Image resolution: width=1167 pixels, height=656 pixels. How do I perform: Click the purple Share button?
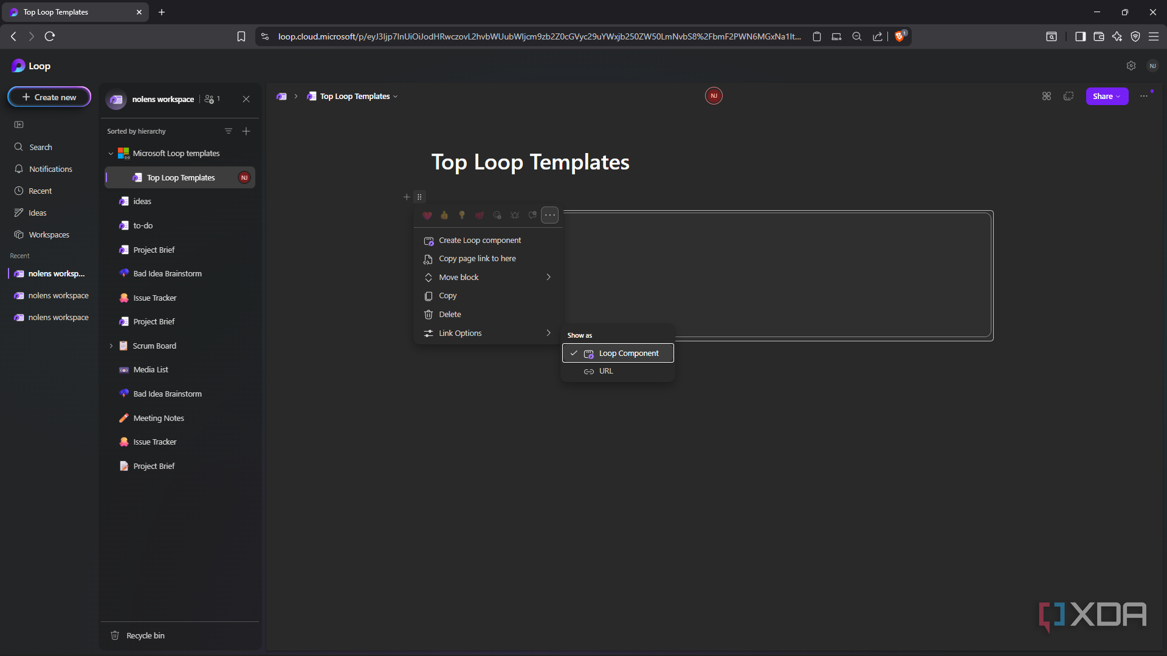pyautogui.click(x=1106, y=97)
